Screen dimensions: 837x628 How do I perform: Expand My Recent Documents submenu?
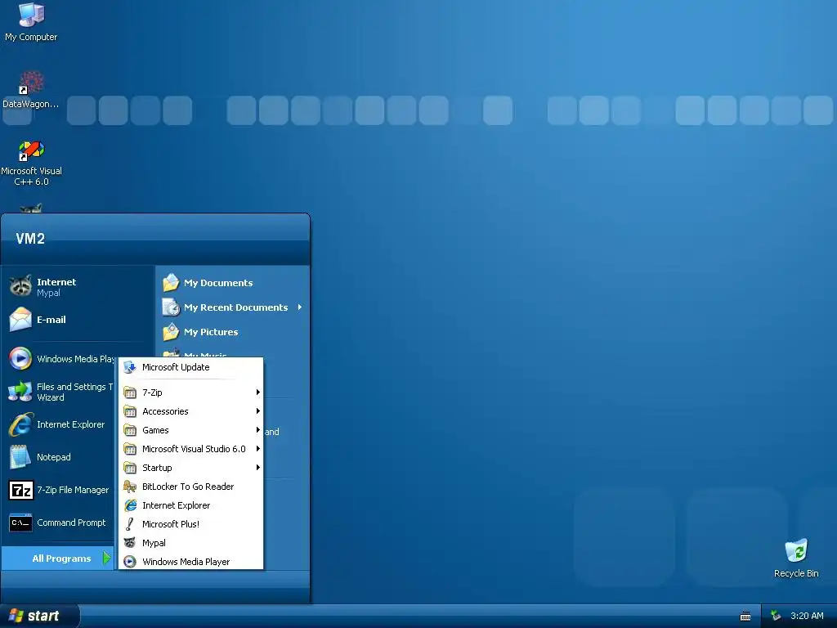233,307
